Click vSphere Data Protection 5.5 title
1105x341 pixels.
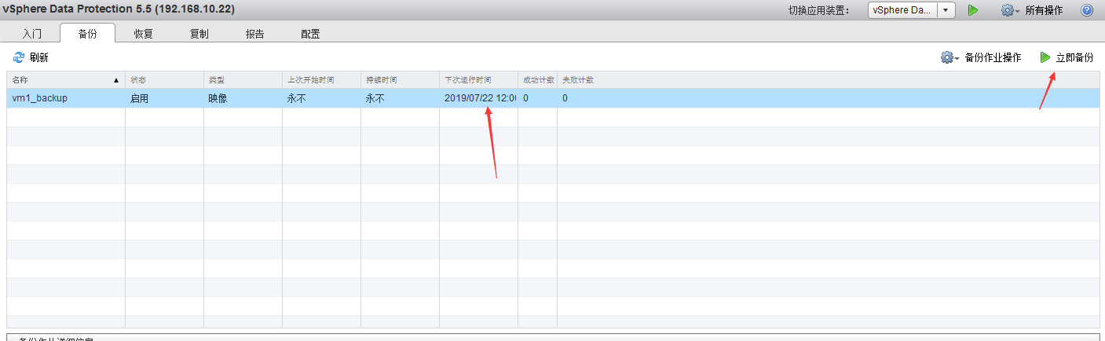pyautogui.click(x=118, y=9)
